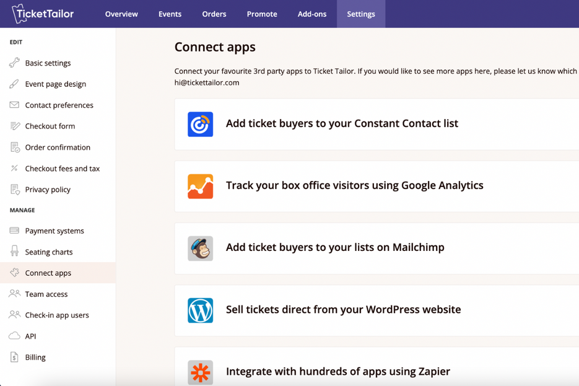Click the percent icon beside Checkout fees and tax
The width and height of the screenshot is (579, 386).
(x=13, y=168)
